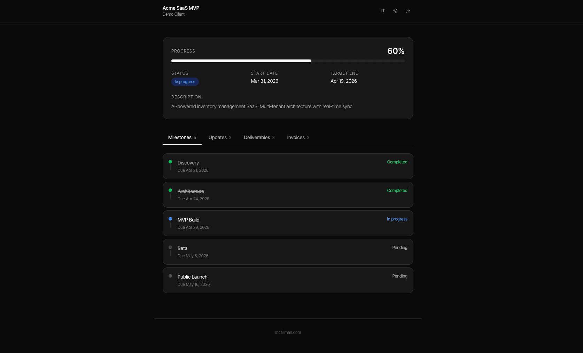Toggle light mode with the sun icon
This screenshot has height=353, width=583.
(x=395, y=11)
